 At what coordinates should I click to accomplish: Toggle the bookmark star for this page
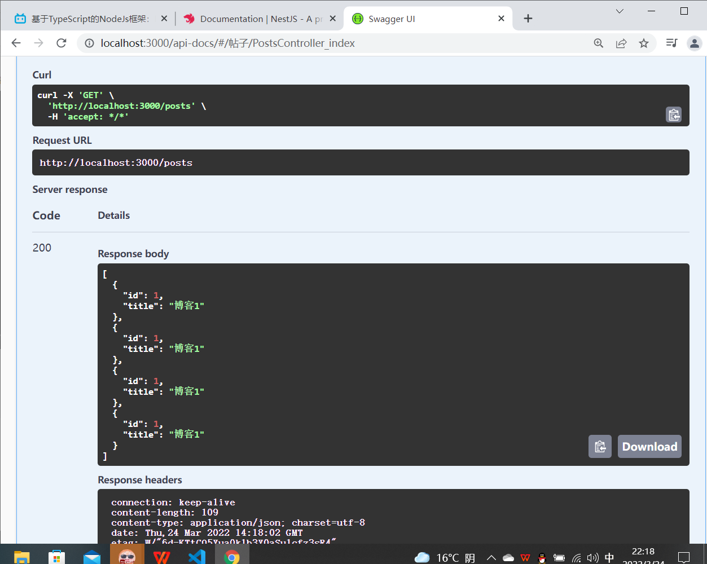644,43
